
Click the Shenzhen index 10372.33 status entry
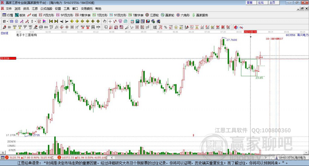tap(82, 158)
